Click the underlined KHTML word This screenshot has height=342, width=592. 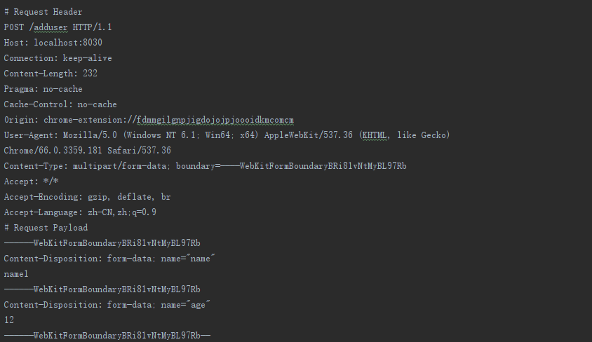pyautogui.click(x=373, y=135)
